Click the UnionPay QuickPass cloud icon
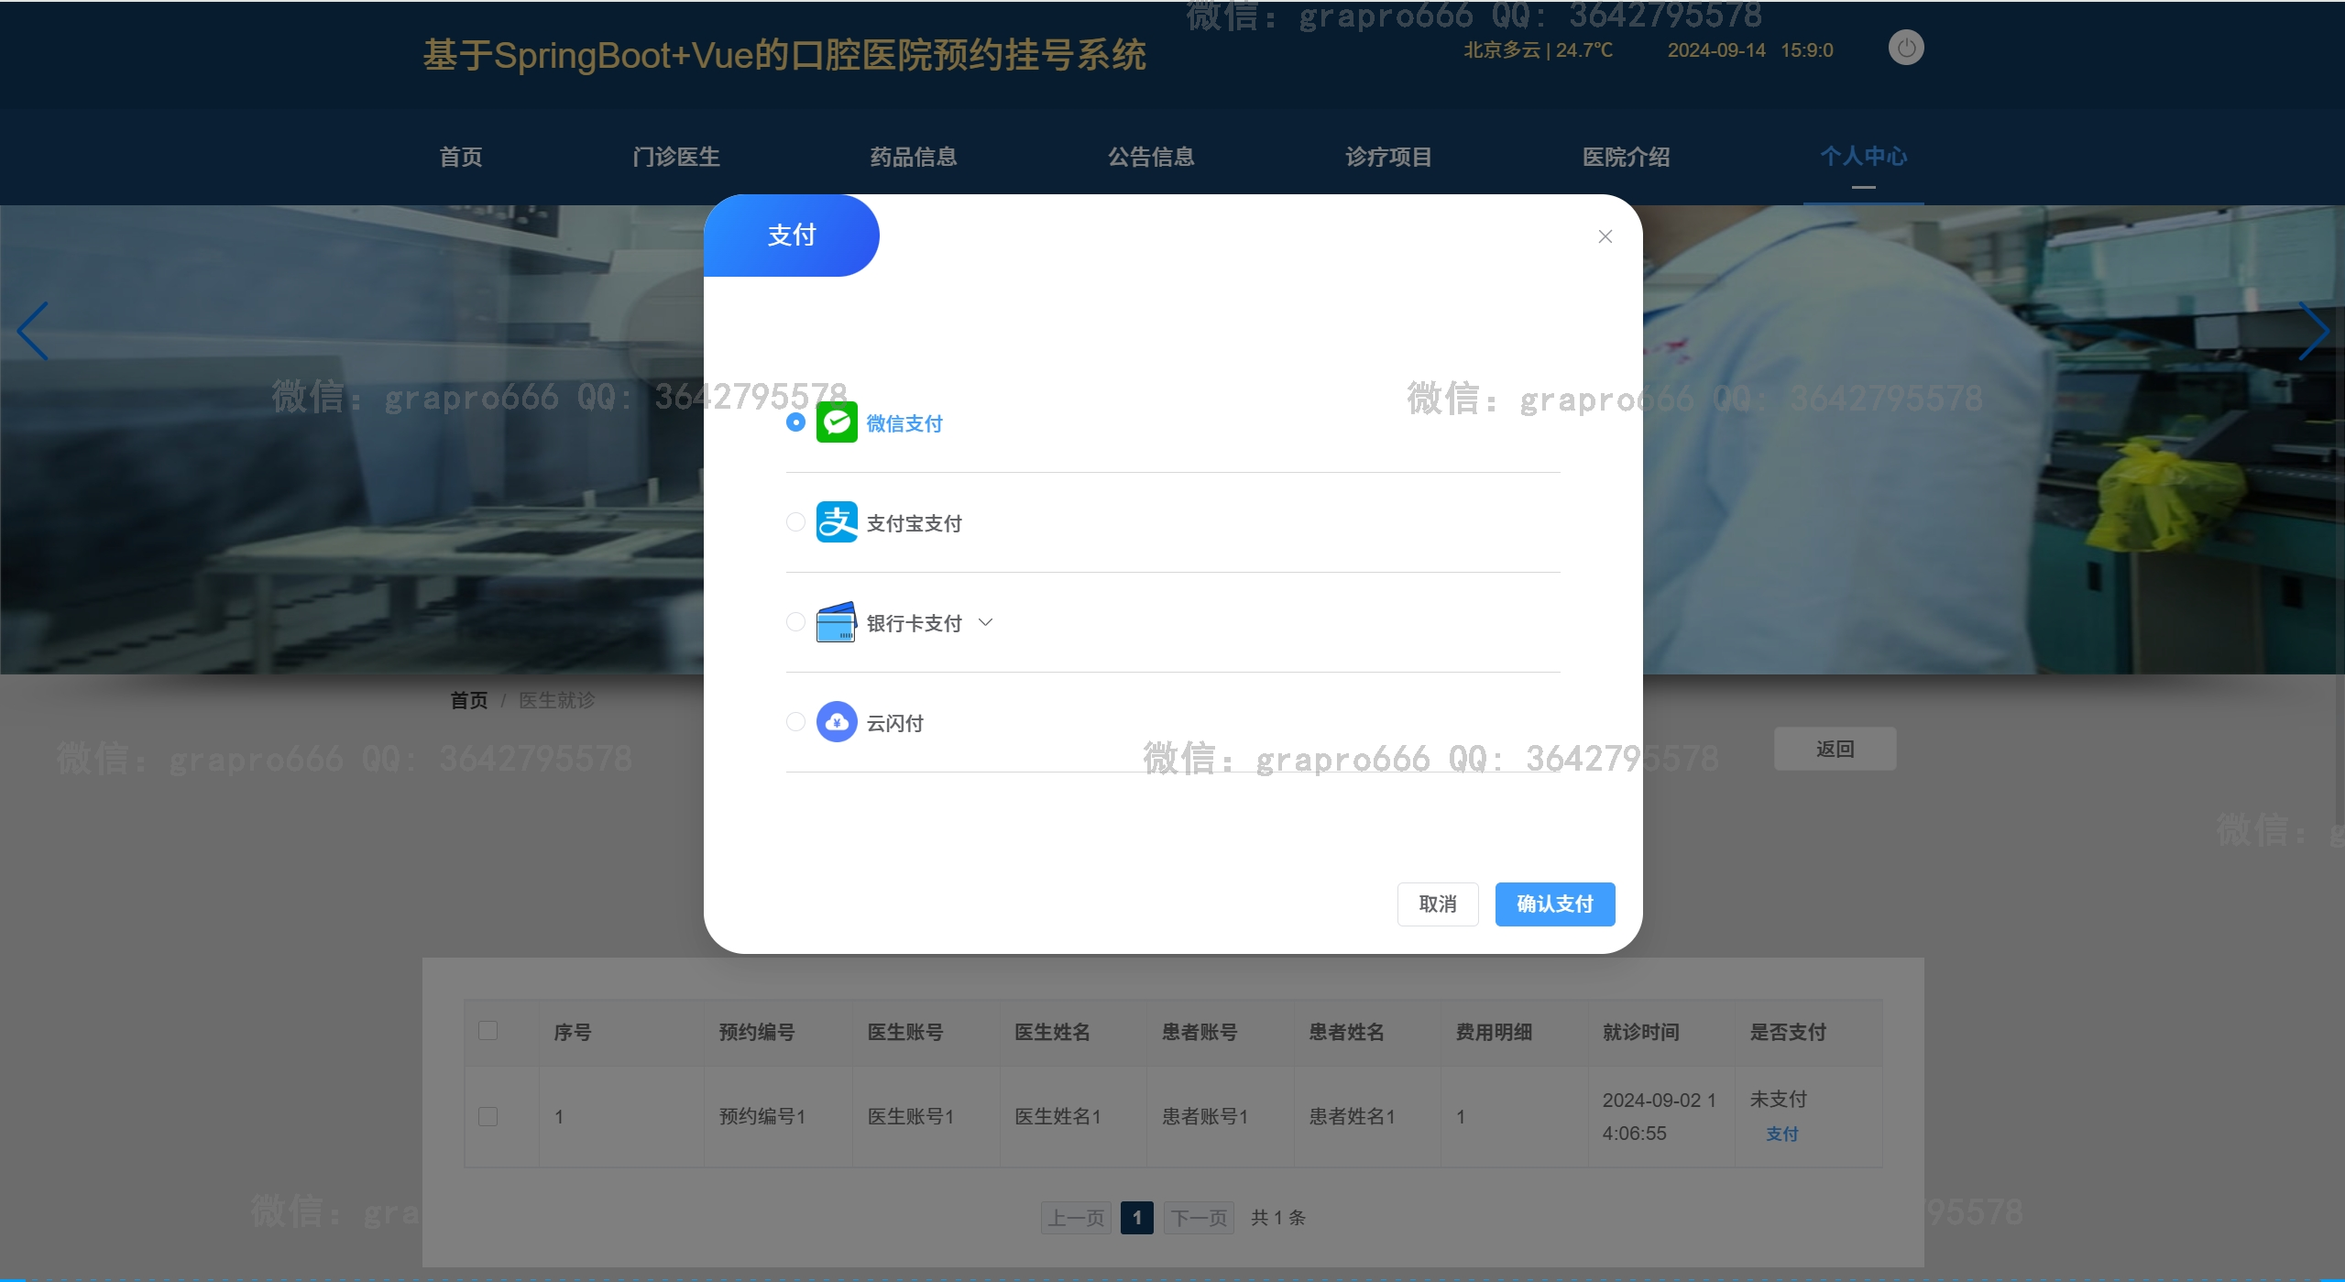 (837, 722)
